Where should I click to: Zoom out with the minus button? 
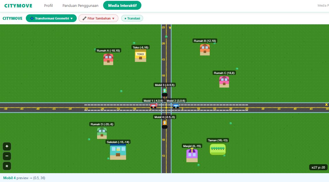[x=7, y=156]
